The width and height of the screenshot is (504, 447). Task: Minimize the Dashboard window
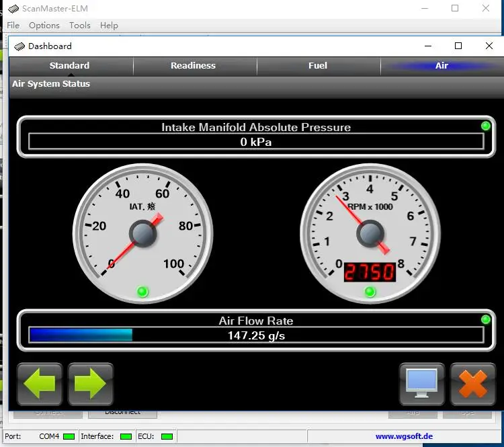pyautogui.click(x=428, y=46)
